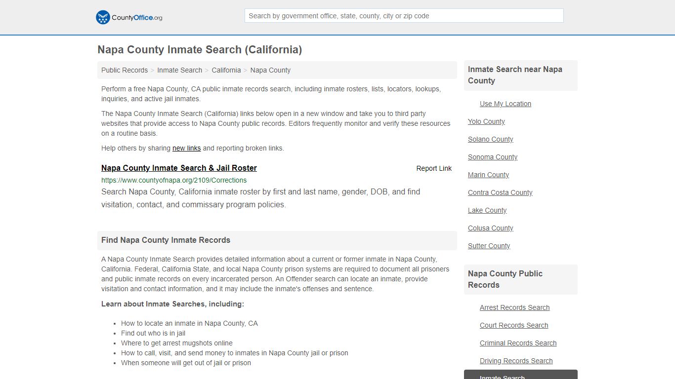Go to Driving Records Search
Image resolution: width=675 pixels, height=379 pixels.
pyautogui.click(x=516, y=361)
